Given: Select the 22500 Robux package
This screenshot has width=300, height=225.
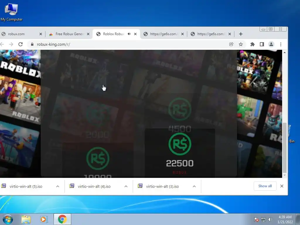Looking at the screenshot, I should [x=180, y=153].
